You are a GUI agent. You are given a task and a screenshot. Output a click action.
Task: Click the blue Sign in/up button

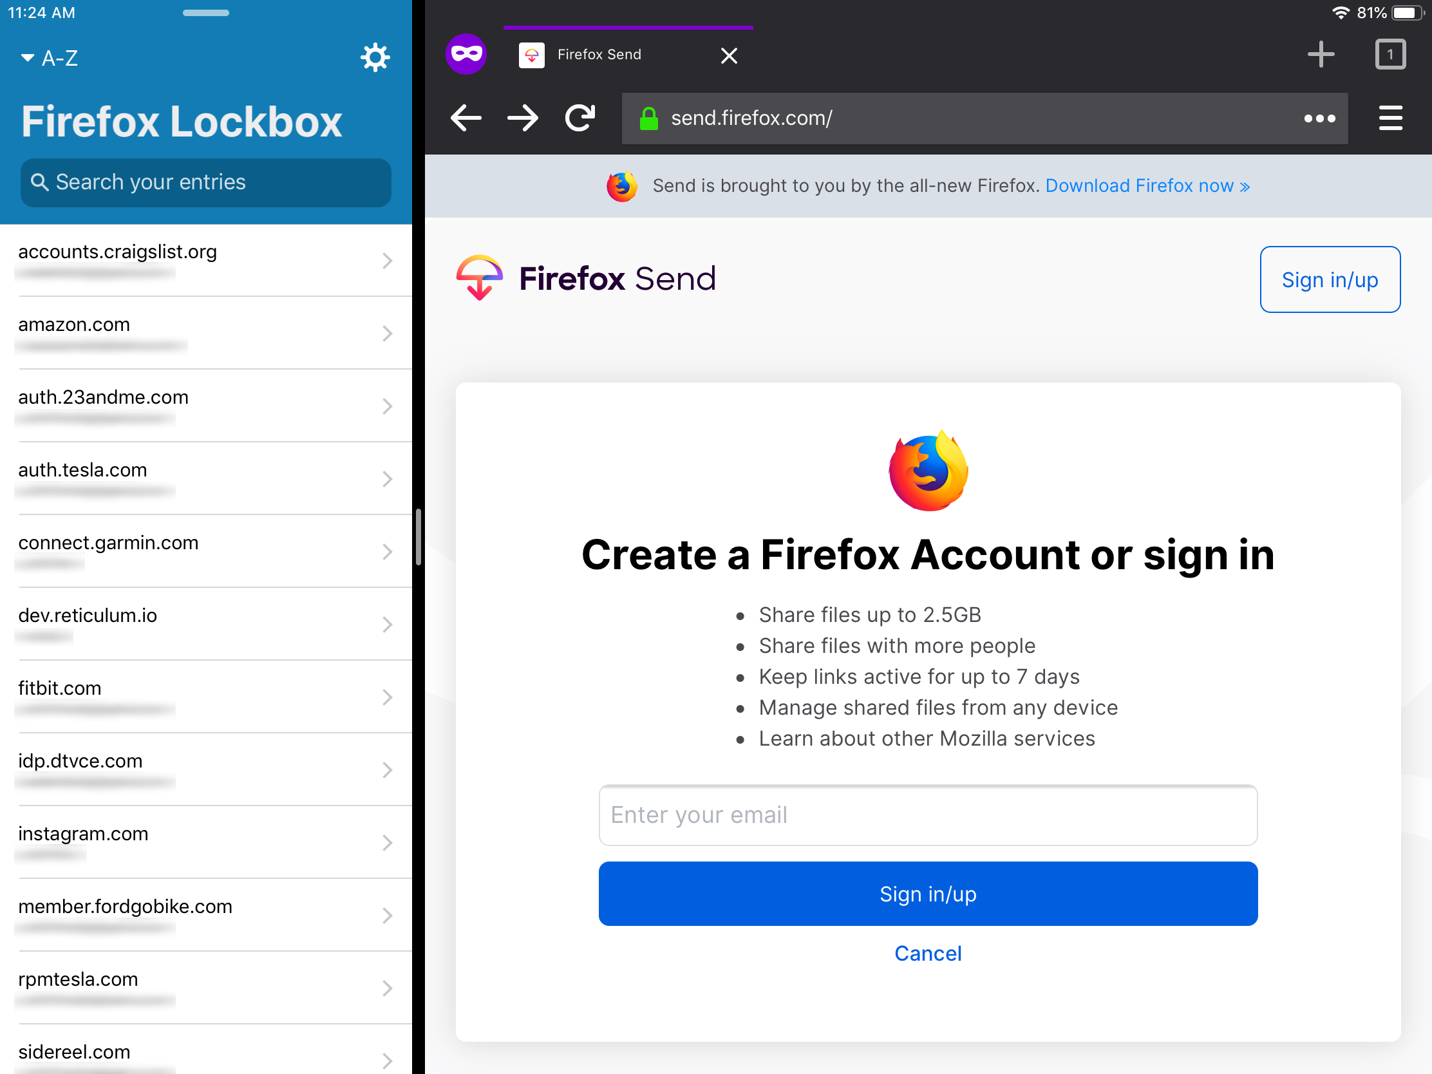click(928, 894)
